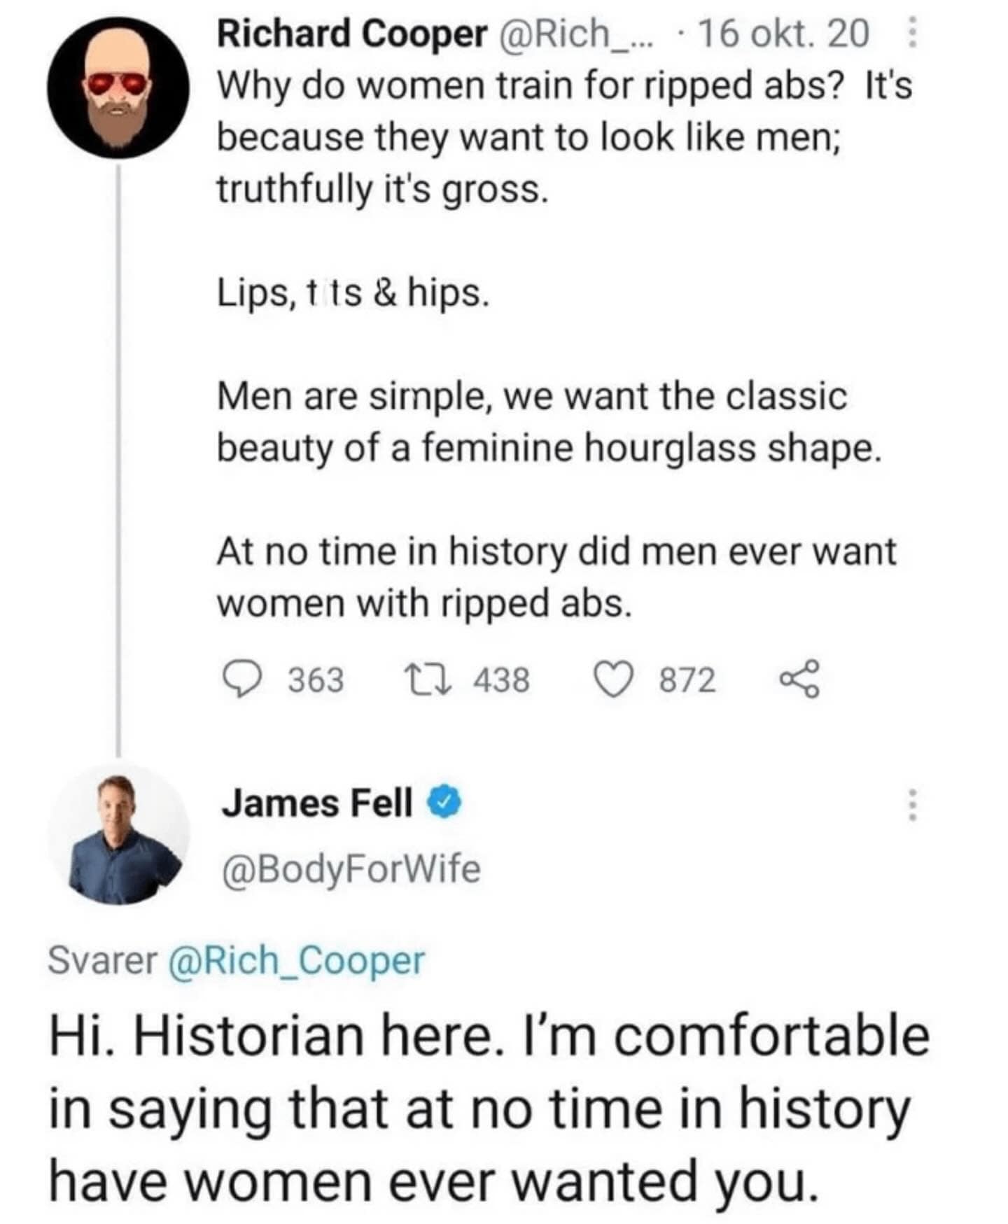Open the truncated @Rich_... handle
Image resolution: width=1008 pixels, height=1224 pixels.
[574, 34]
